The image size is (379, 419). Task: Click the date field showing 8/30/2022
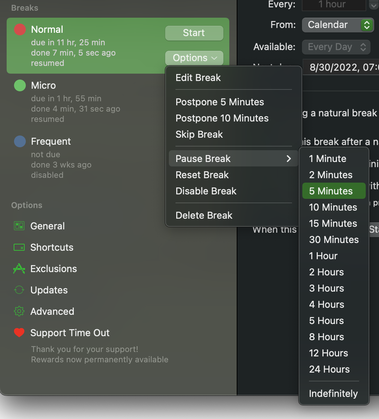341,67
